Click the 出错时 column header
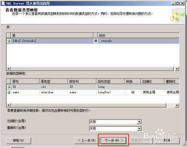Image resolution: width=187 pixels, height=148 pixels. (153, 82)
